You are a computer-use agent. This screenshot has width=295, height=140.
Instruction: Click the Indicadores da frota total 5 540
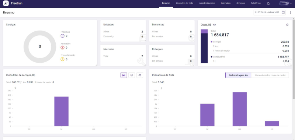(161, 82)
